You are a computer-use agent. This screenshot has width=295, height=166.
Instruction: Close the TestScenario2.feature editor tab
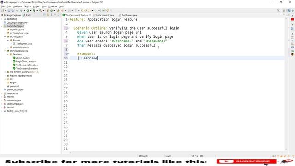click(90, 15)
